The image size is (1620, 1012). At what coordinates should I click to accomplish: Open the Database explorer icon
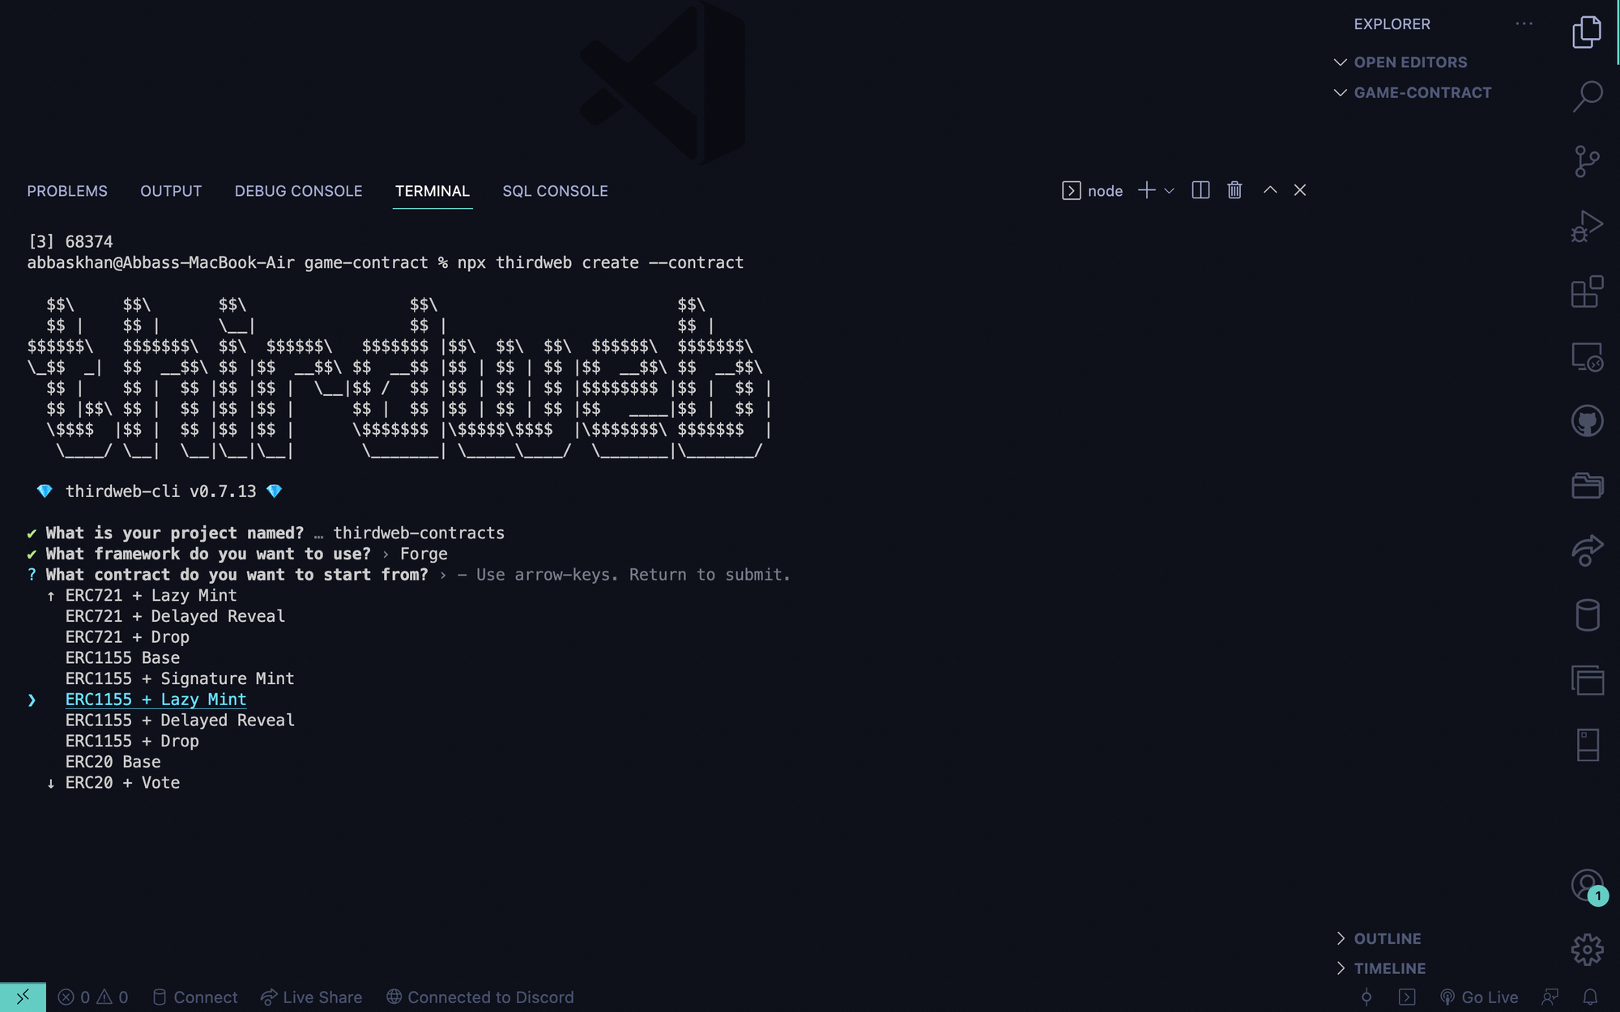pos(1587,614)
